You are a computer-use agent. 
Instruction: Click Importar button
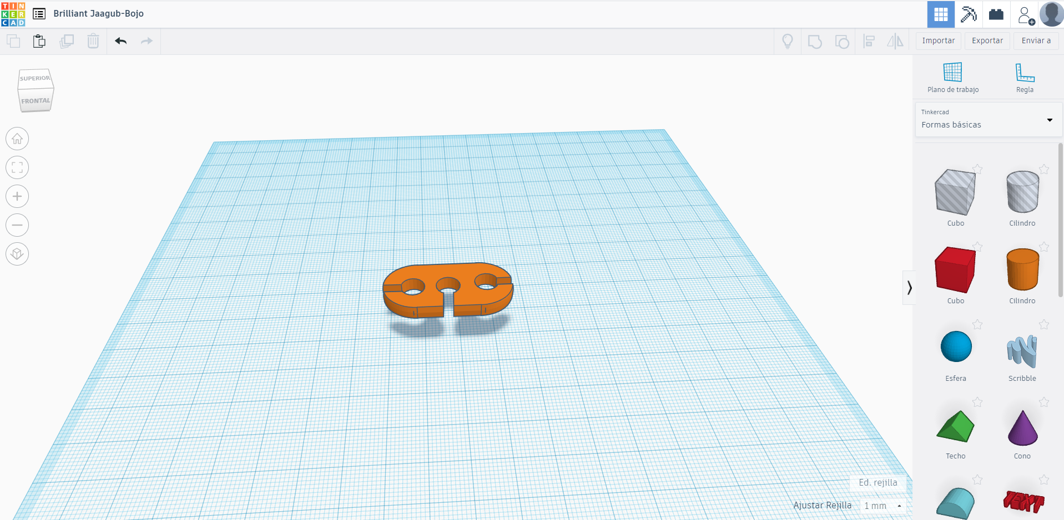939,41
